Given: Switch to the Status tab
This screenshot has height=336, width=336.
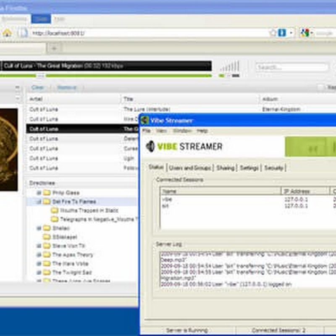Looking at the screenshot, I should (x=156, y=167).
